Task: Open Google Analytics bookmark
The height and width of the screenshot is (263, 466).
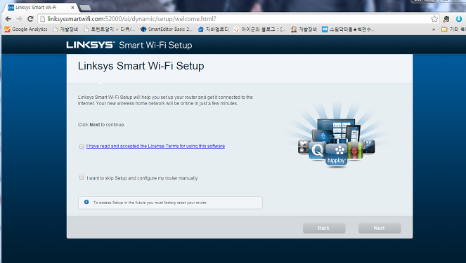Action: coord(26,29)
